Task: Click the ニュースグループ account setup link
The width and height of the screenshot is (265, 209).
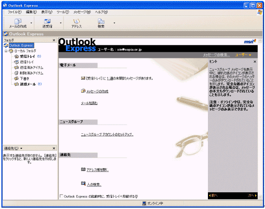Action: (107, 134)
